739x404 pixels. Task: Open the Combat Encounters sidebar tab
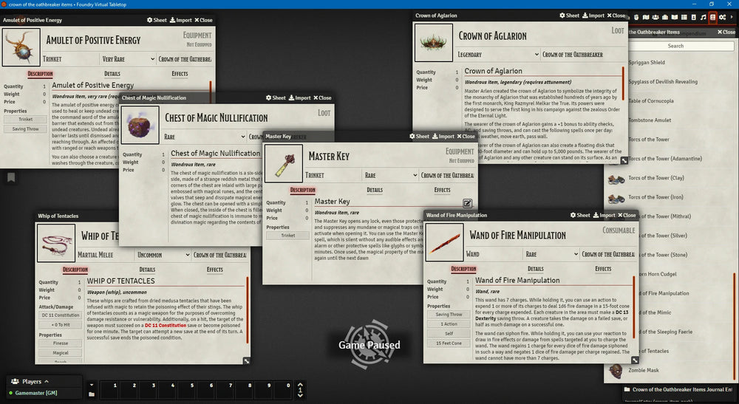click(636, 17)
